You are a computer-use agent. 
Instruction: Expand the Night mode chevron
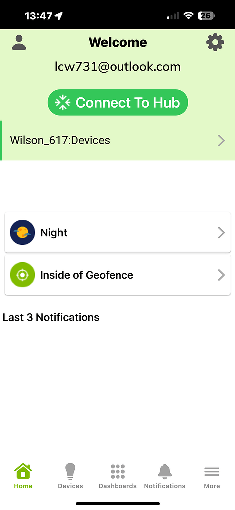pyautogui.click(x=222, y=233)
